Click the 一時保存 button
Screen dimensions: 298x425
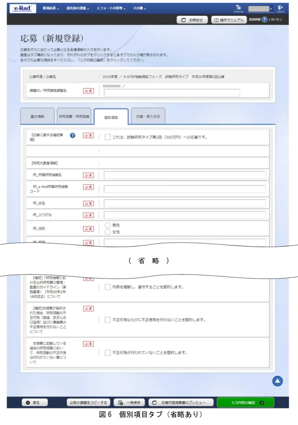pos(129,402)
